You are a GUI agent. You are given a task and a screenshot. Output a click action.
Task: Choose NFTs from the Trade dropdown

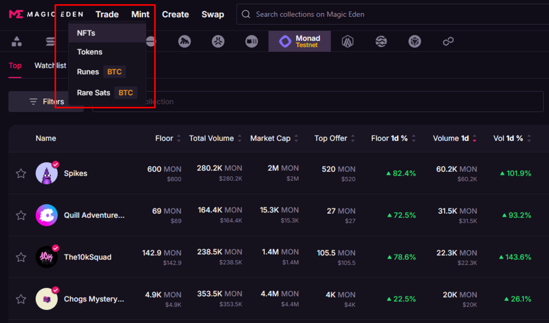[107, 33]
